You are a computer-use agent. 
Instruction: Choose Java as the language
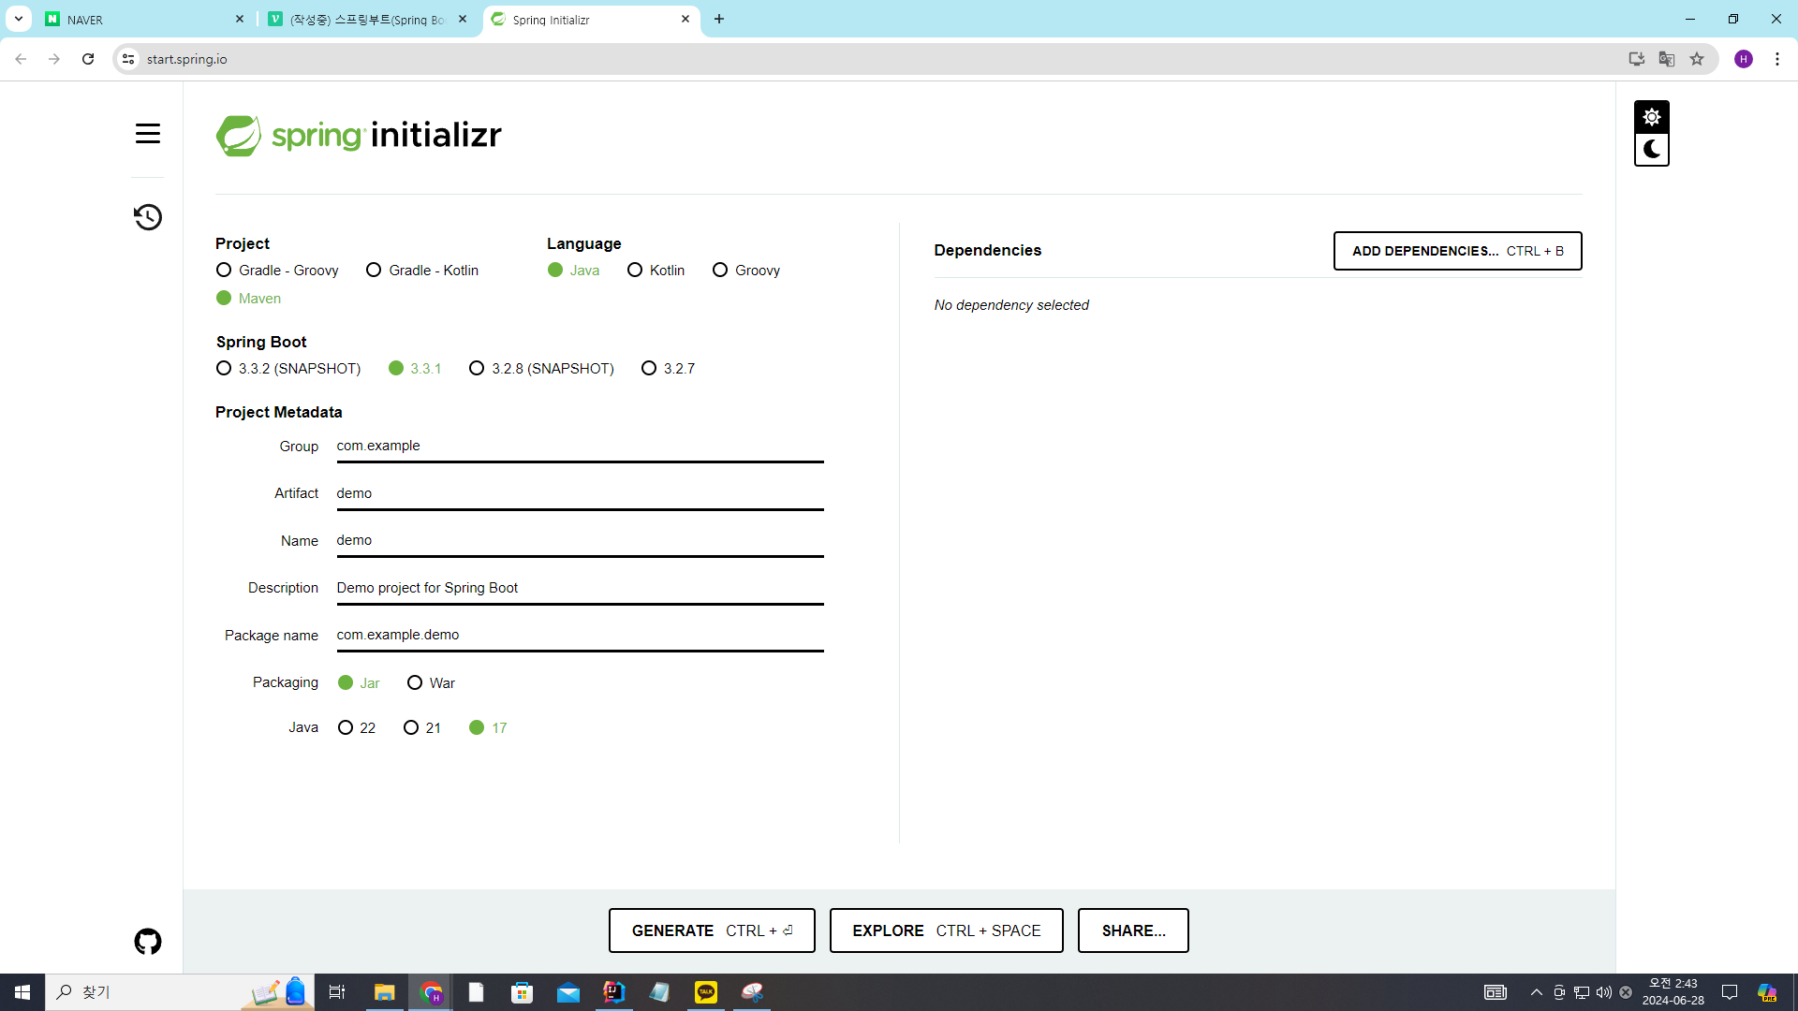pyautogui.click(x=573, y=271)
